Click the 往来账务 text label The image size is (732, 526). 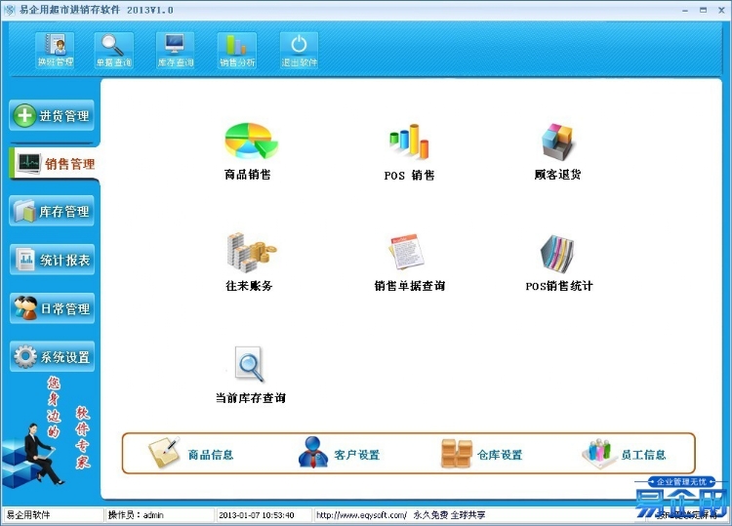pyautogui.click(x=249, y=286)
